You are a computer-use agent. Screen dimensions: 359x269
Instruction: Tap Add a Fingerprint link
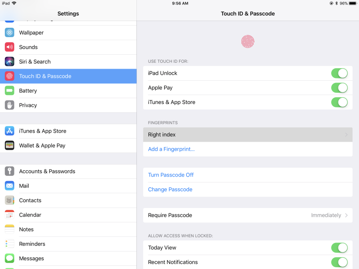[x=171, y=149]
